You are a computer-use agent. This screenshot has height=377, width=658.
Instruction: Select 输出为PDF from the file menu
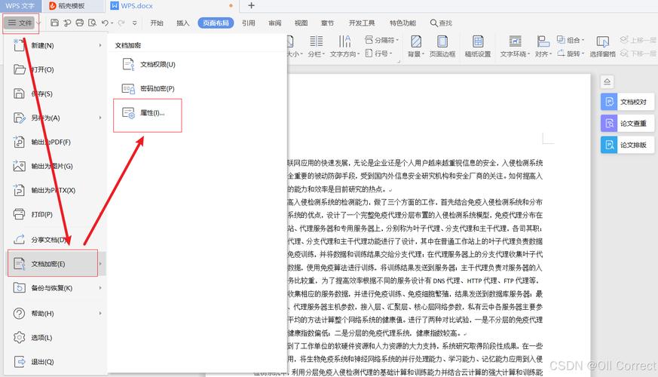(x=51, y=142)
